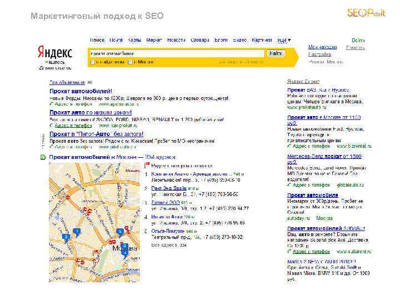This screenshot has width=400, height=300.
Task: Open the Яндекс.Директ header link
Action: tap(303, 81)
